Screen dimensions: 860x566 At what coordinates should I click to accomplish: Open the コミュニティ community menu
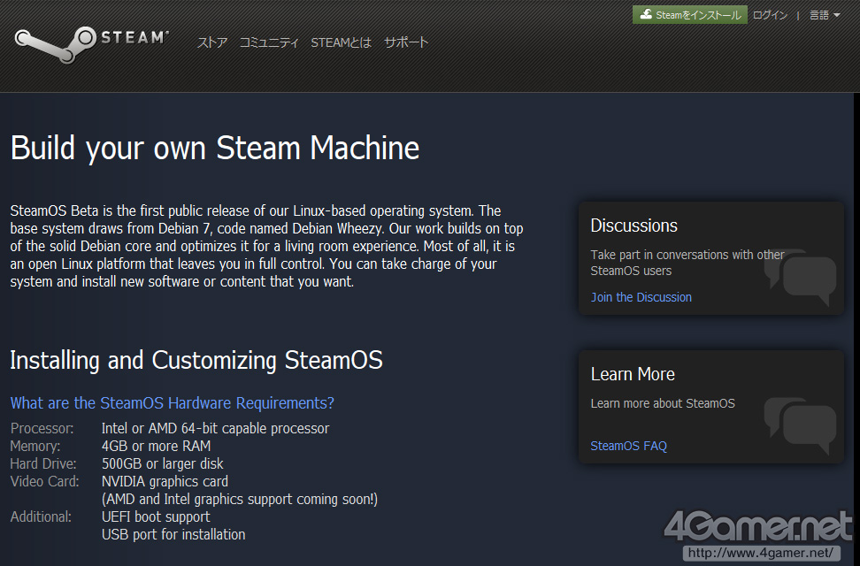click(269, 42)
